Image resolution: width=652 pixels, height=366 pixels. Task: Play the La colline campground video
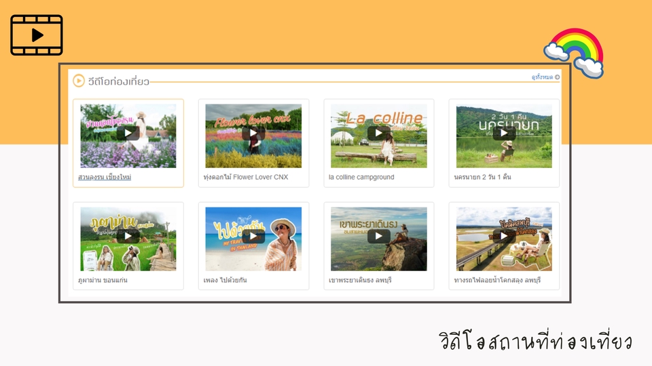pyautogui.click(x=378, y=134)
